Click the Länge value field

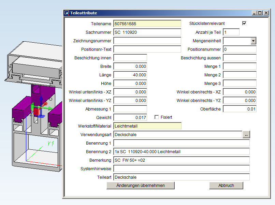130,75
